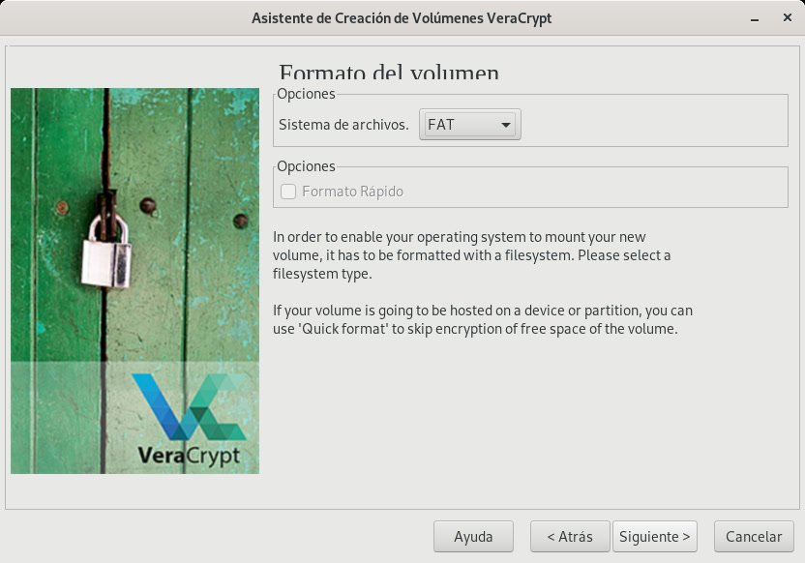The width and height of the screenshot is (805, 563).
Task: Click the Formato del volumen heading
Action: (389, 74)
